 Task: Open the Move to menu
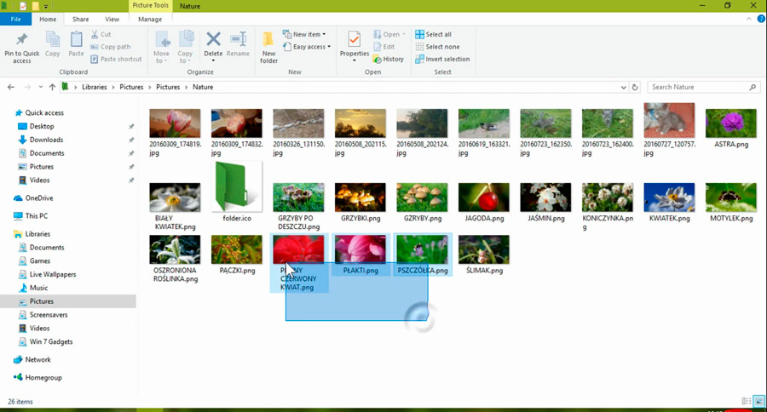(x=161, y=48)
